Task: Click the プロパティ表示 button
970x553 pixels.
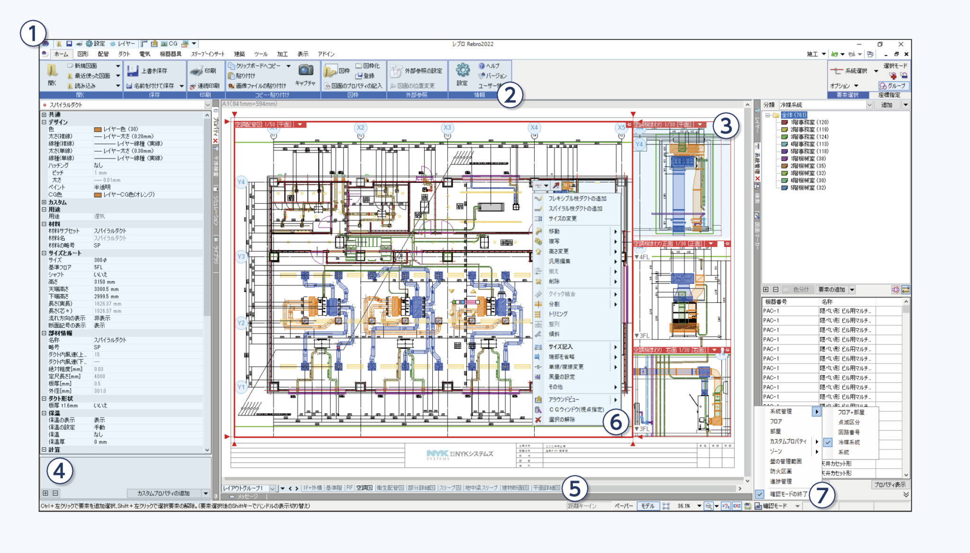Action: click(x=889, y=484)
